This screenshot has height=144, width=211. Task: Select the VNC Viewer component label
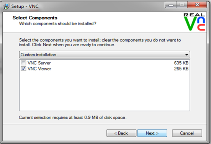click(x=39, y=69)
